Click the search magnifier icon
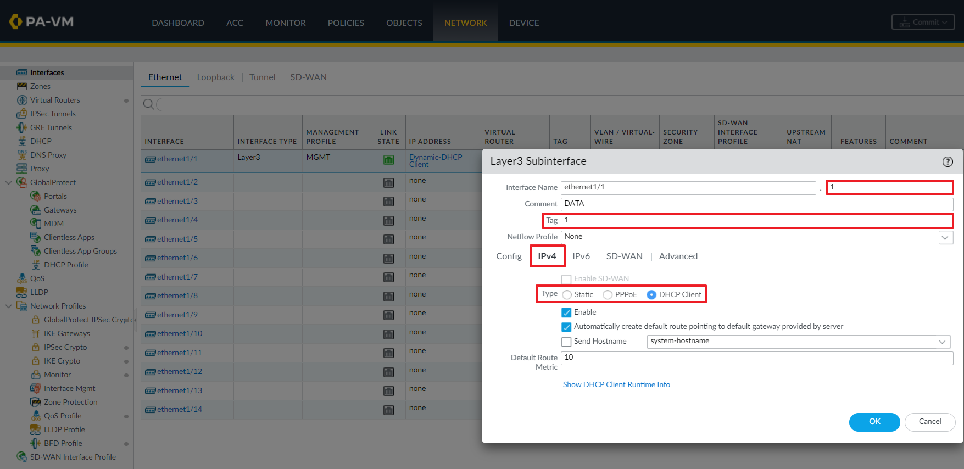The height and width of the screenshot is (469, 964). pos(148,104)
